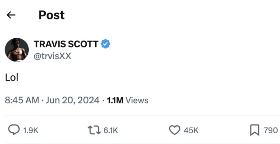Click the Jun 20, 2024 date
Screen dimensions: 280x144
73,100
